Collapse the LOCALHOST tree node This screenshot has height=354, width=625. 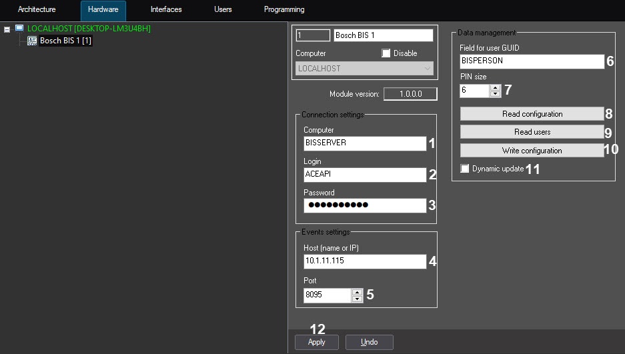point(7,29)
